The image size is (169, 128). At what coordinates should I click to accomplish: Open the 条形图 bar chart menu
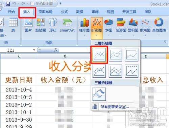pos(121,27)
